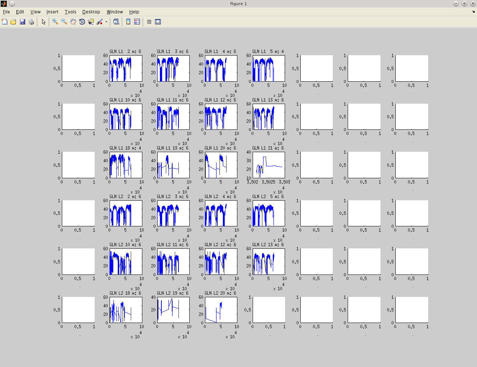Select the Zoom In magnifier tool
This screenshot has height=367, width=477.
(x=55, y=22)
